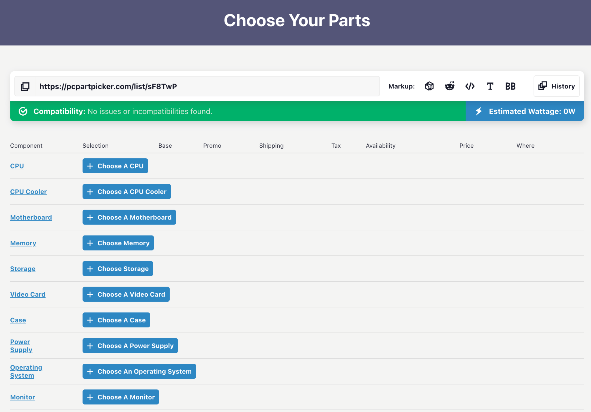Screen dimensions: 591x412
Task: Click Choose A Power Supply button
Action: 130,346
